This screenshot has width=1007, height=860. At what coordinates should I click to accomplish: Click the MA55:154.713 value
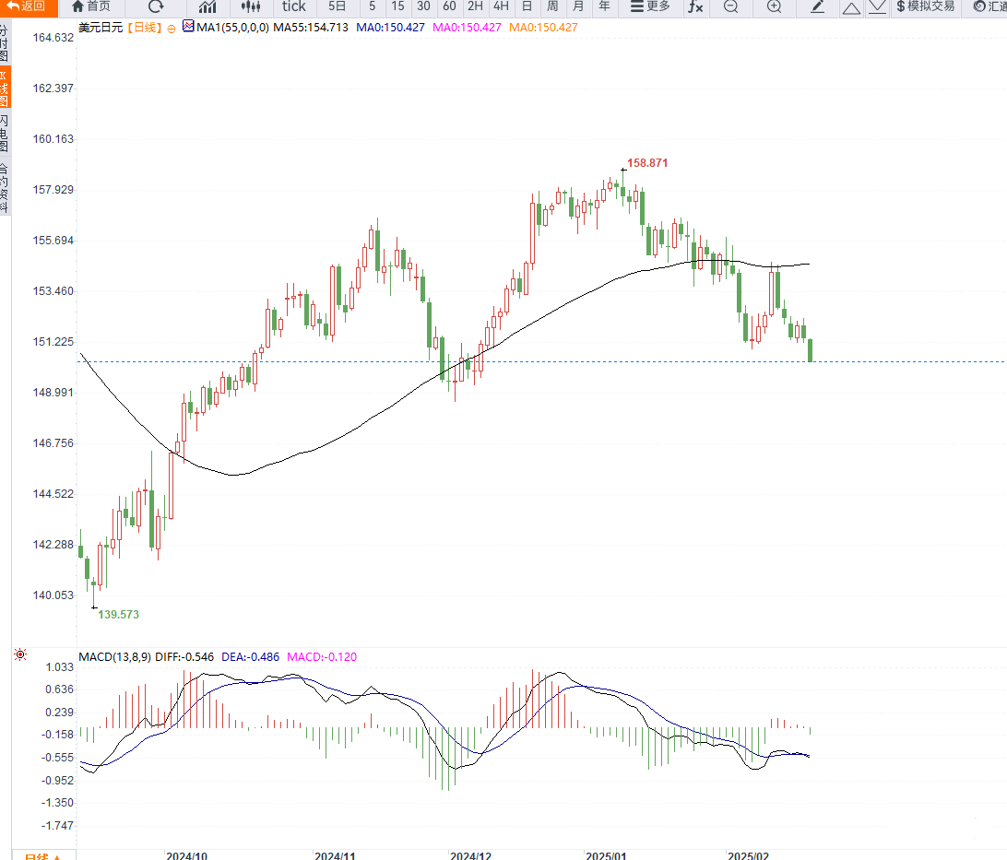(311, 28)
